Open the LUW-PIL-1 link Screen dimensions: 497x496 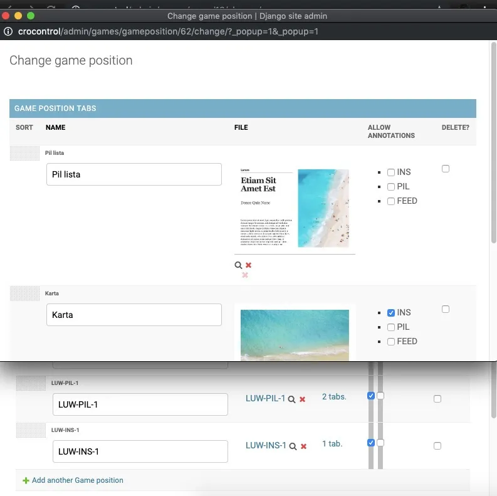(265, 398)
